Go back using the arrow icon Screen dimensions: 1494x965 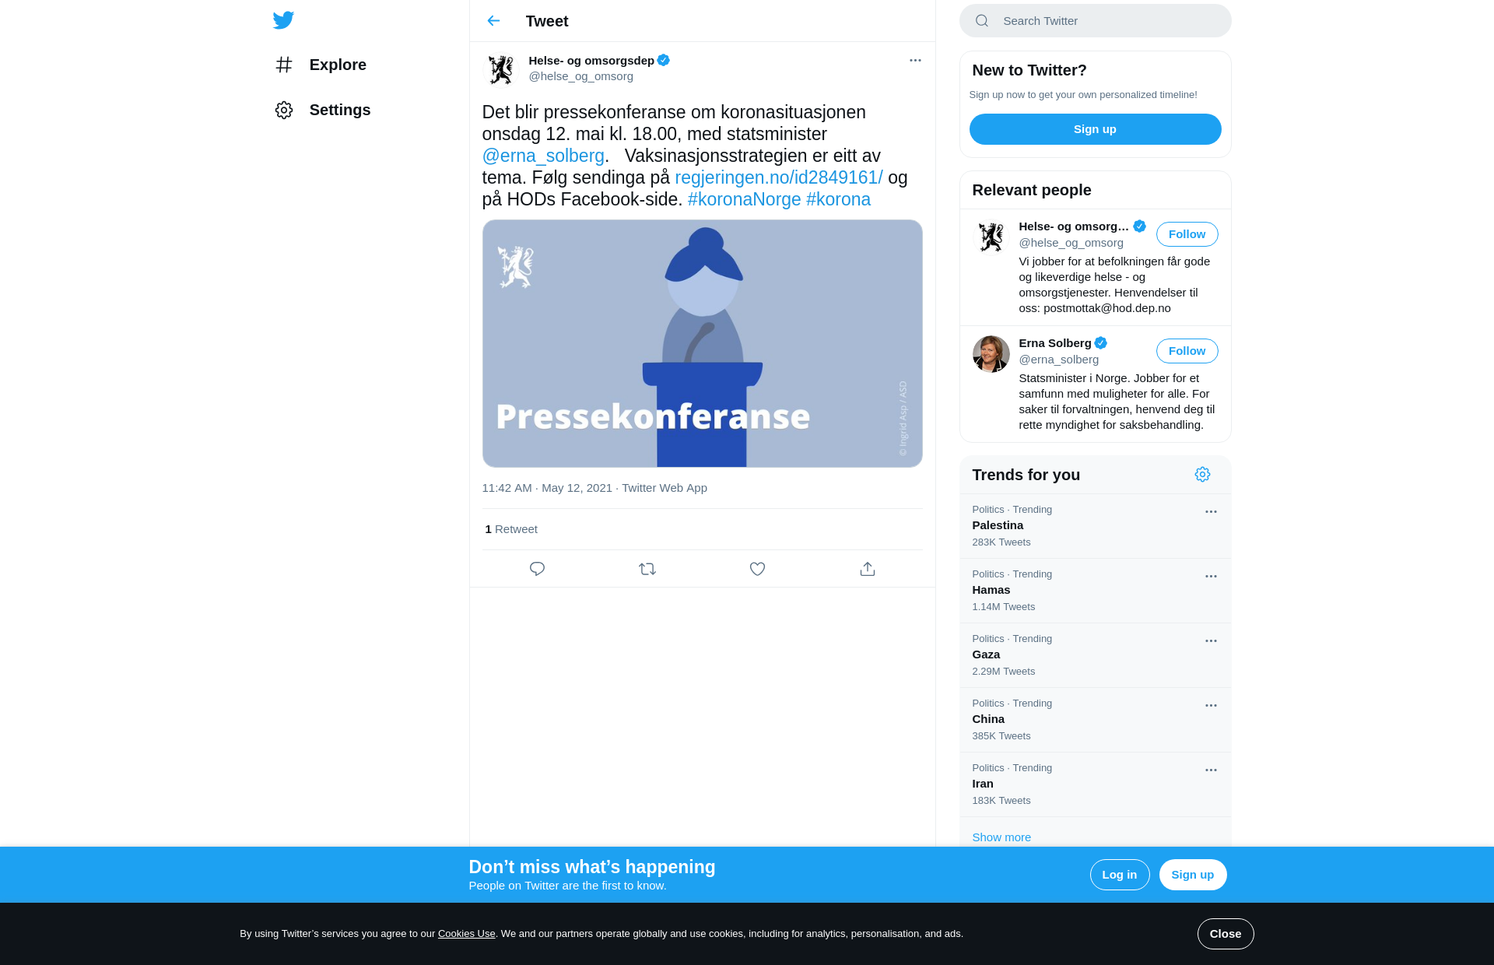click(493, 21)
